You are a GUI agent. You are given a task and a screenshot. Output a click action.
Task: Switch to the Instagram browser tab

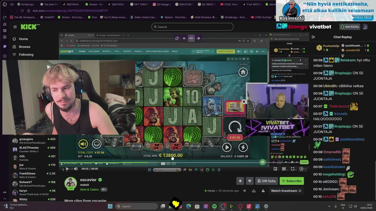[x=162, y=4]
